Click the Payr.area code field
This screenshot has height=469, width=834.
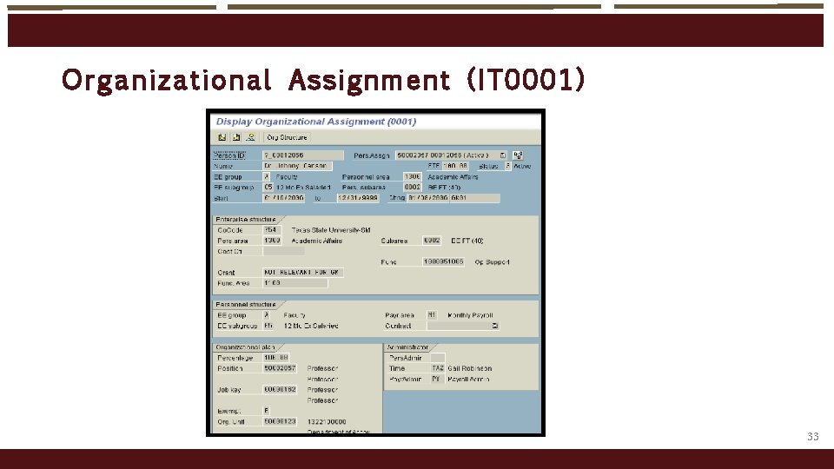[432, 314]
